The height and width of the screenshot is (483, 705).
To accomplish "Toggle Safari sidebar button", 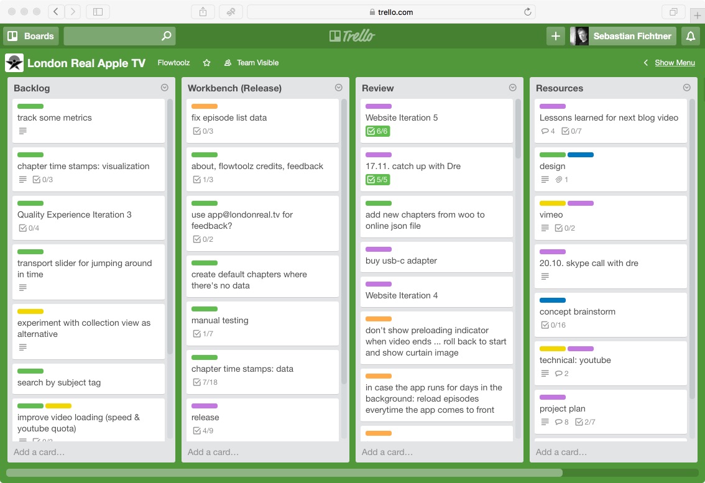I will [98, 12].
